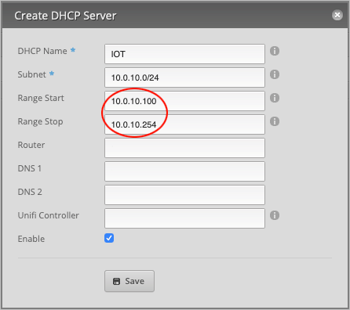Close the Create DHCP Server dialog
The width and height of the screenshot is (350, 310).
tap(337, 15)
